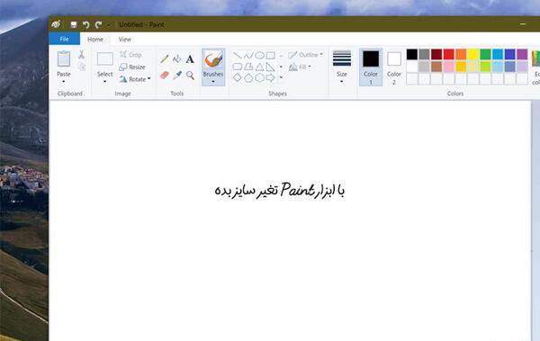Minimize the Paint window

[x=523, y=24]
